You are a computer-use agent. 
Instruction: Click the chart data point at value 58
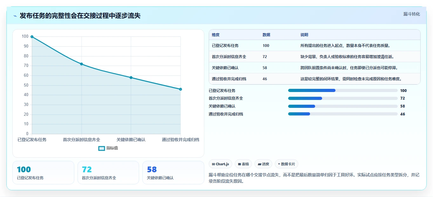point(131,77)
